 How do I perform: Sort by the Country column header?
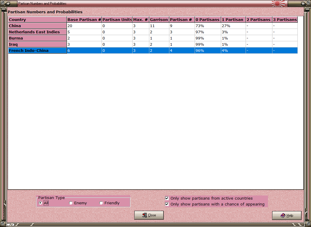(x=37, y=19)
